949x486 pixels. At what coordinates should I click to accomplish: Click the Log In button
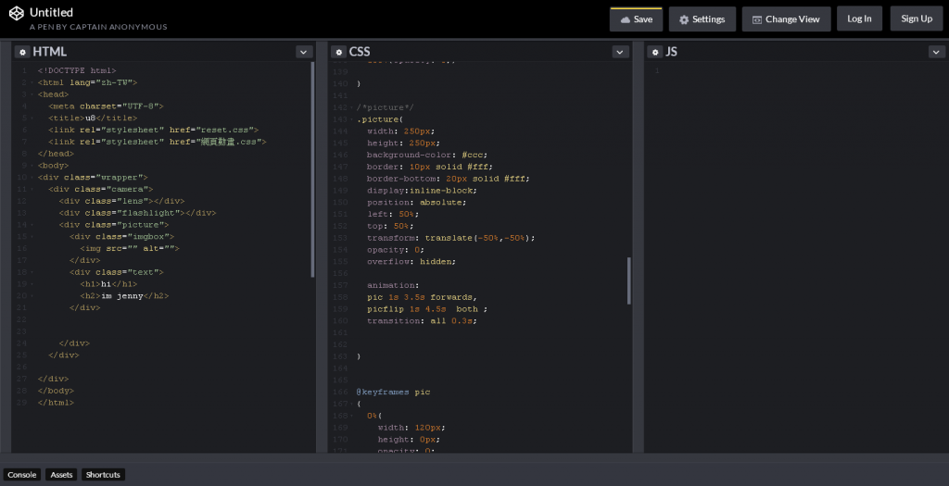tap(859, 19)
